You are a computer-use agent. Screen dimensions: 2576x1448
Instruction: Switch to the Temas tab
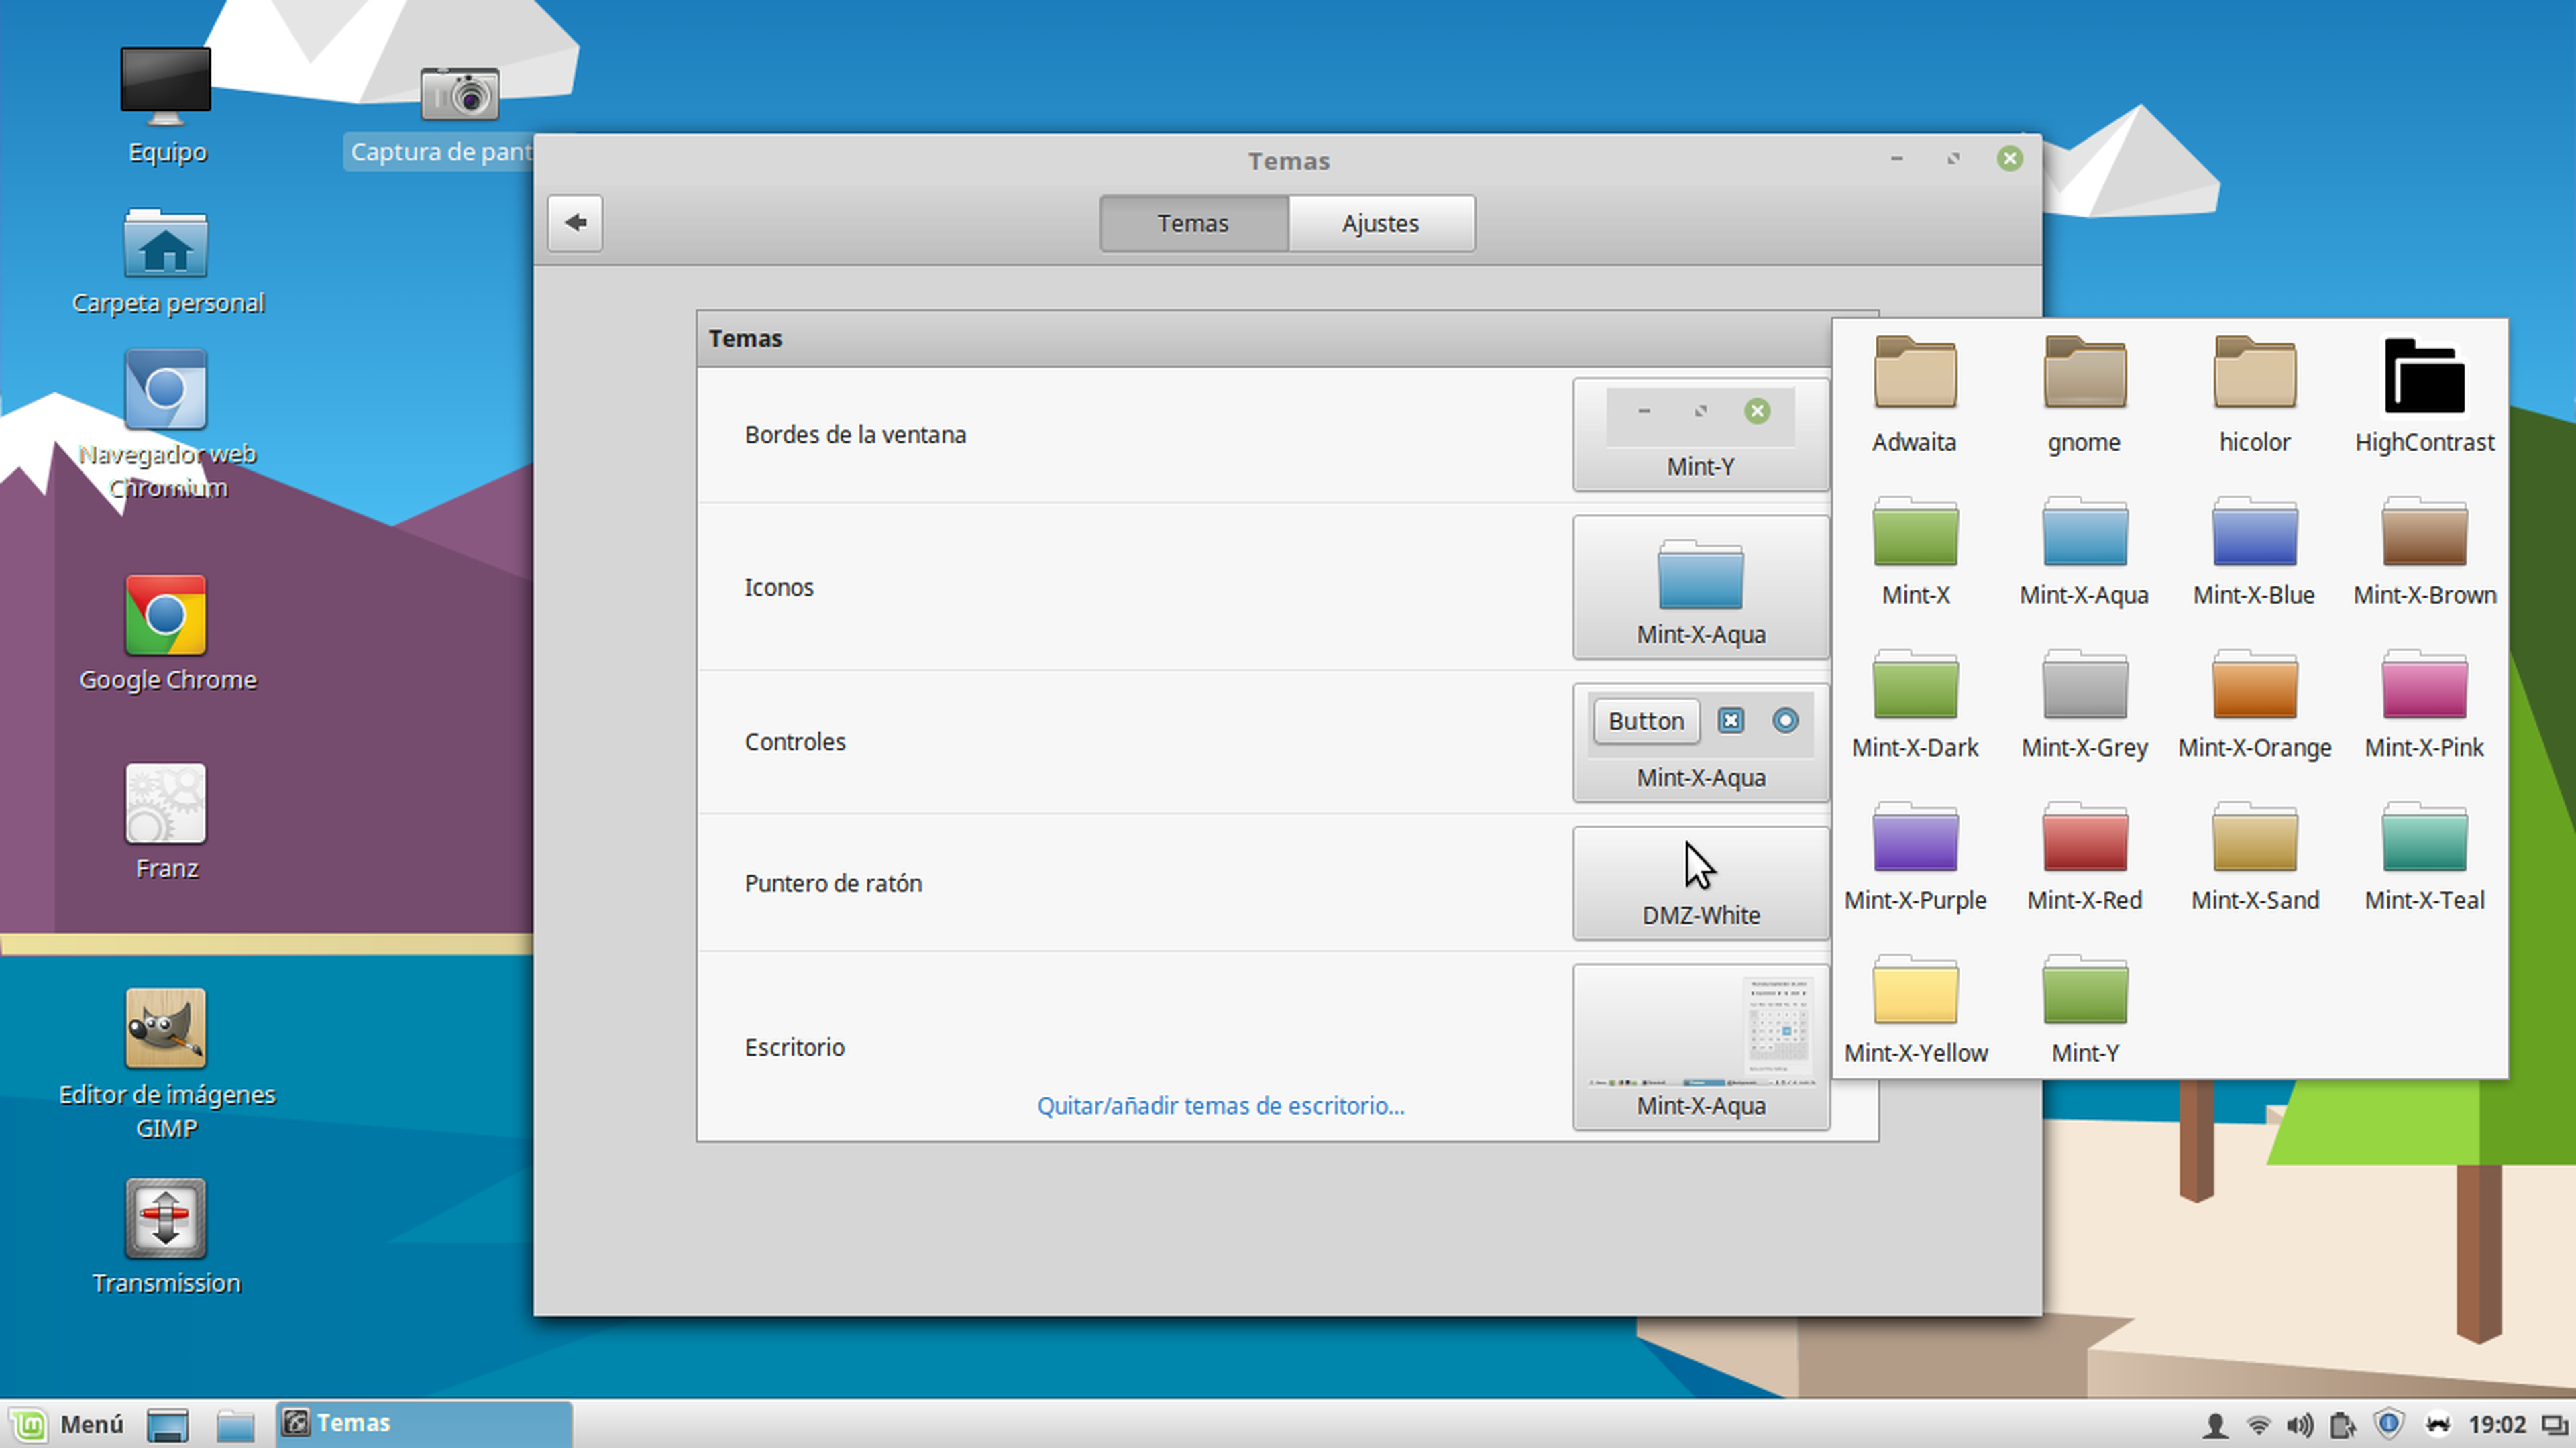coord(1193,223)
